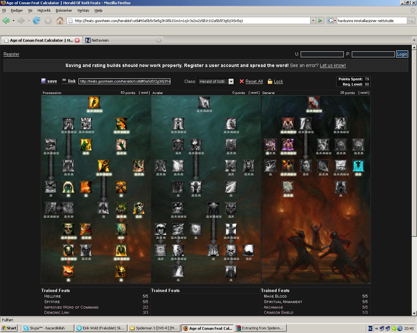Close the Age of Conan Feat Calculator tab
Screen dimensions: 417x333
77,40
